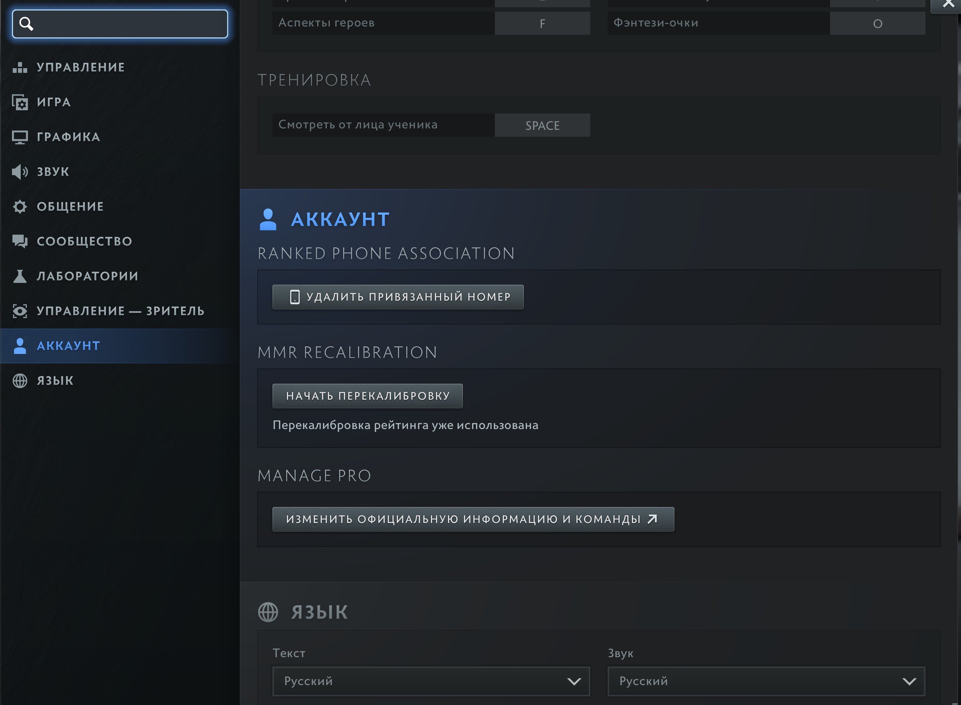Click the Управление bricks icon in sidebar

tap(20, 67)
